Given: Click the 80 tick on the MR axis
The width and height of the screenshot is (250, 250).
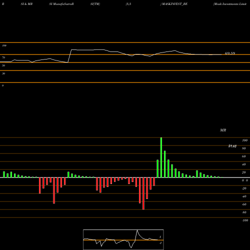Looking at the screenshot, I should point(244,148).
